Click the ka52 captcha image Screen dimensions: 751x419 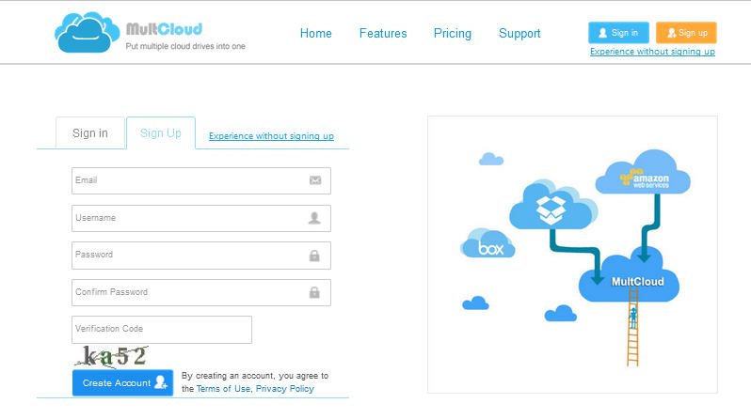[x=112, y=356]
